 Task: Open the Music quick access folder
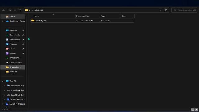click(x=10, y=49)
